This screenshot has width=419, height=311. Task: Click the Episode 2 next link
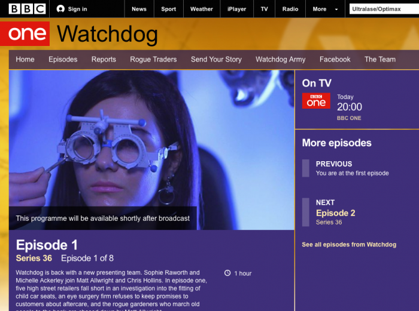pos(335,213)
